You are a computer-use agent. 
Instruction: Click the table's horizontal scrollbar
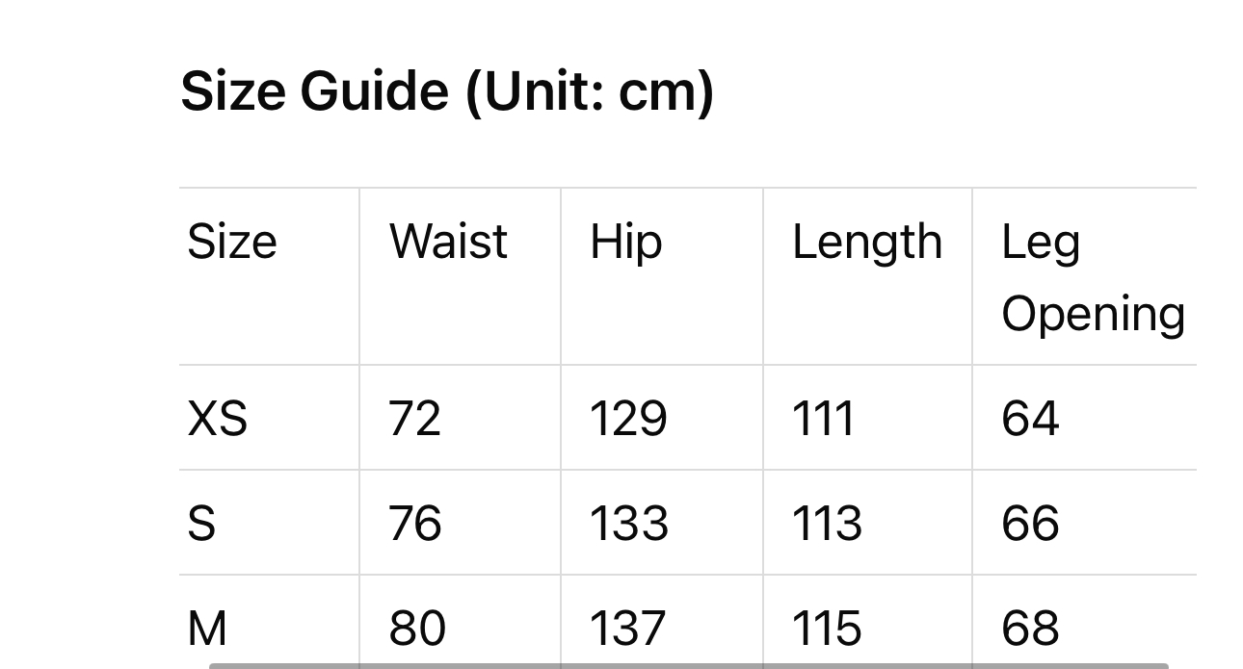coord(688,664)
